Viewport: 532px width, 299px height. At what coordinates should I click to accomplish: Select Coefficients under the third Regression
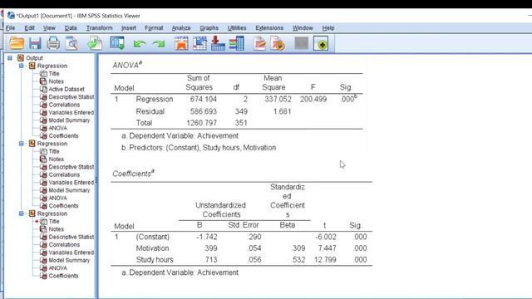coord(63,276)
